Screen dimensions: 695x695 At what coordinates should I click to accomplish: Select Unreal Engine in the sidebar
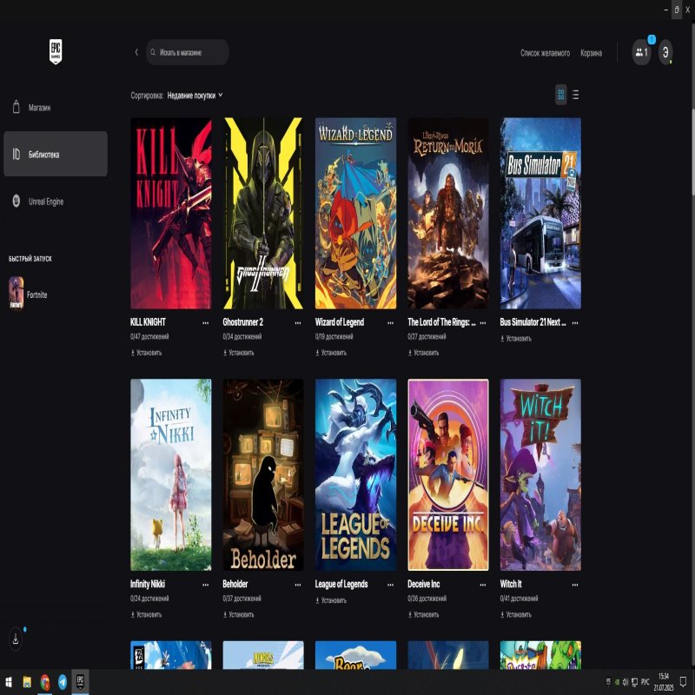46,202
